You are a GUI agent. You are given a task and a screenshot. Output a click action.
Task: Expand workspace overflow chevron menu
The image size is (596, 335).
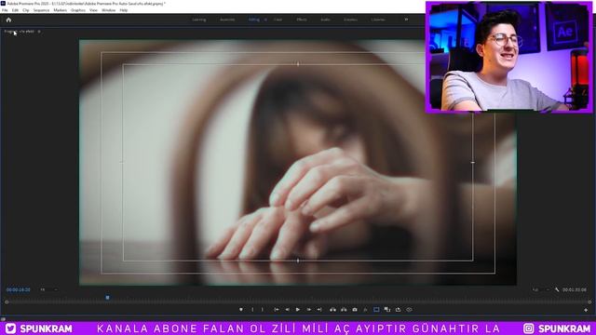click(x=406, y=20)
